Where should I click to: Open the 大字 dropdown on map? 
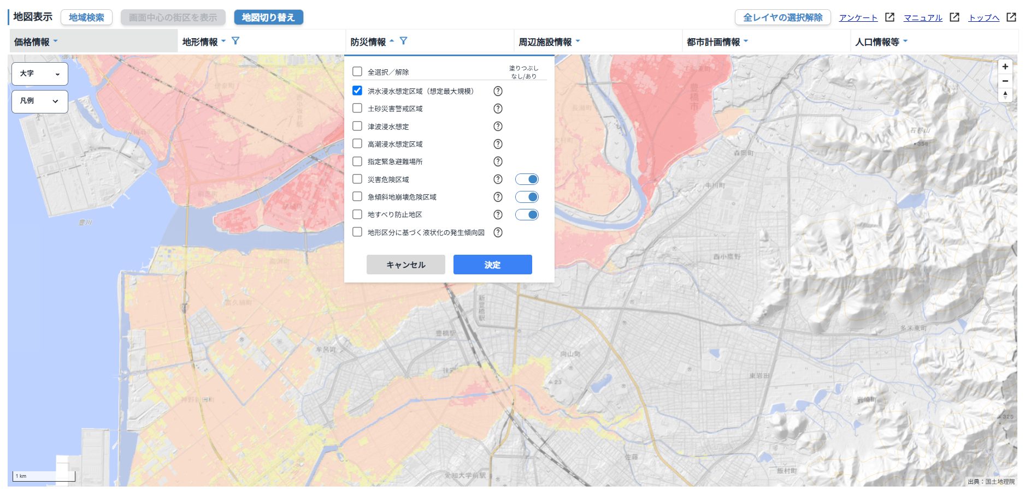click(40, 74)
